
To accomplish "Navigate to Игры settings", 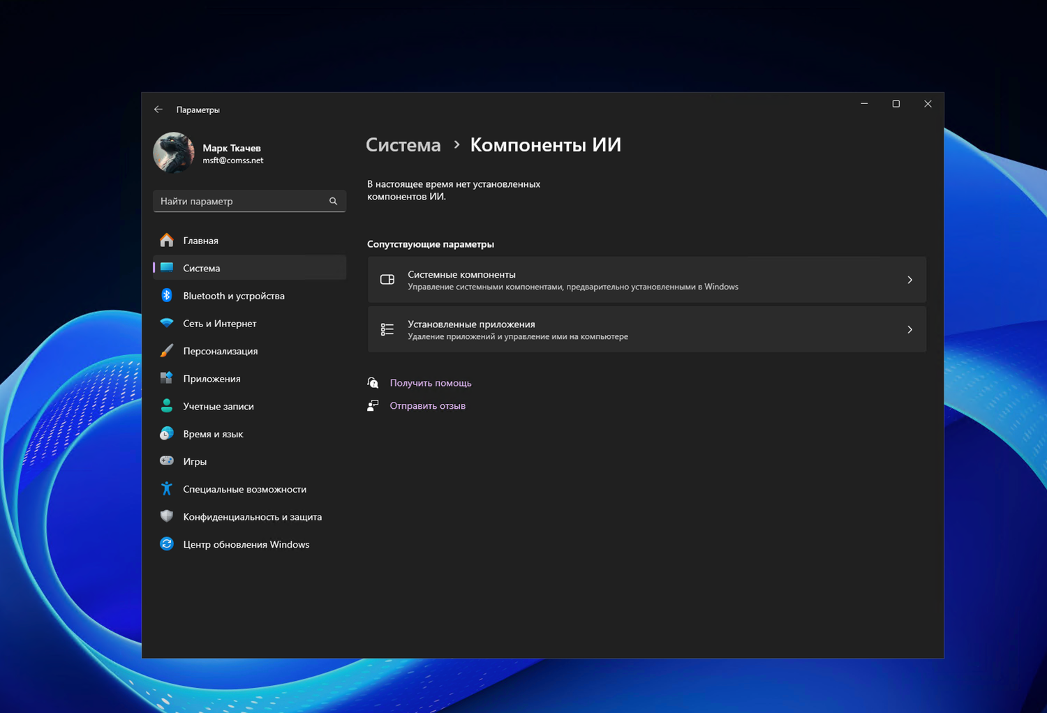I will [x=249, y=461].
